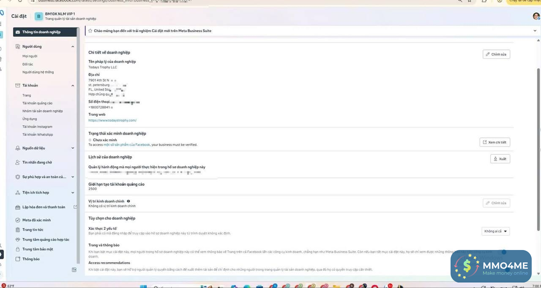Open the Windows Start button

pos(143,286)
